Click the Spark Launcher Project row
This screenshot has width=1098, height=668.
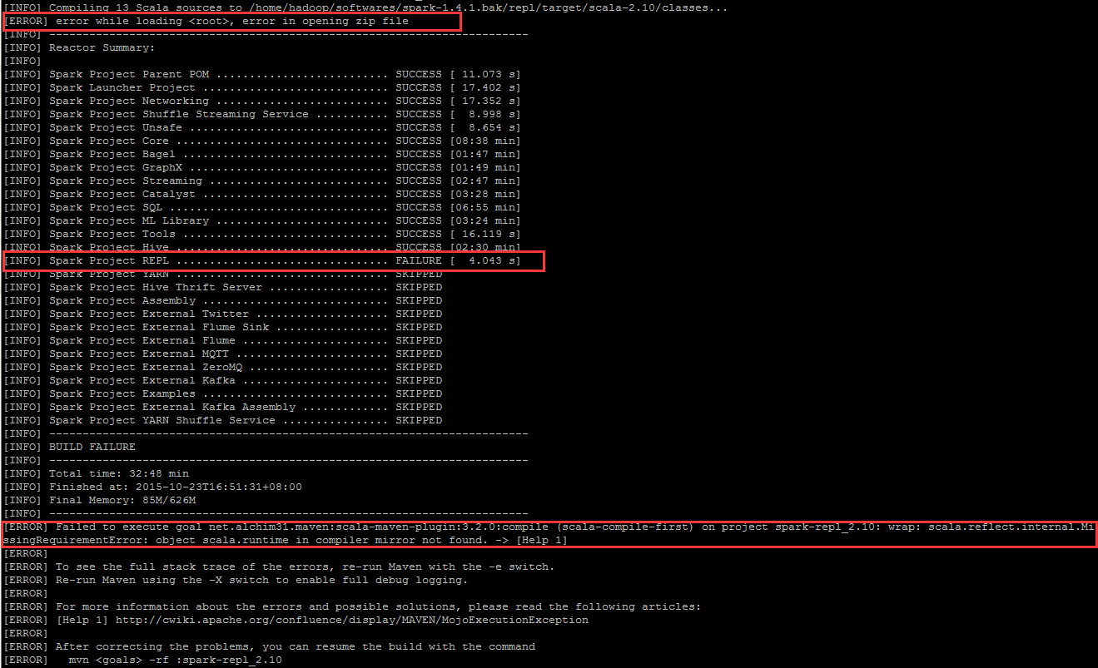pyautogui.click(x=262, y=87)
